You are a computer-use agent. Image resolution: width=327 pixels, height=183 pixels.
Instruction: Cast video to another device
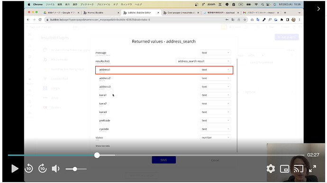pos(299,169)
